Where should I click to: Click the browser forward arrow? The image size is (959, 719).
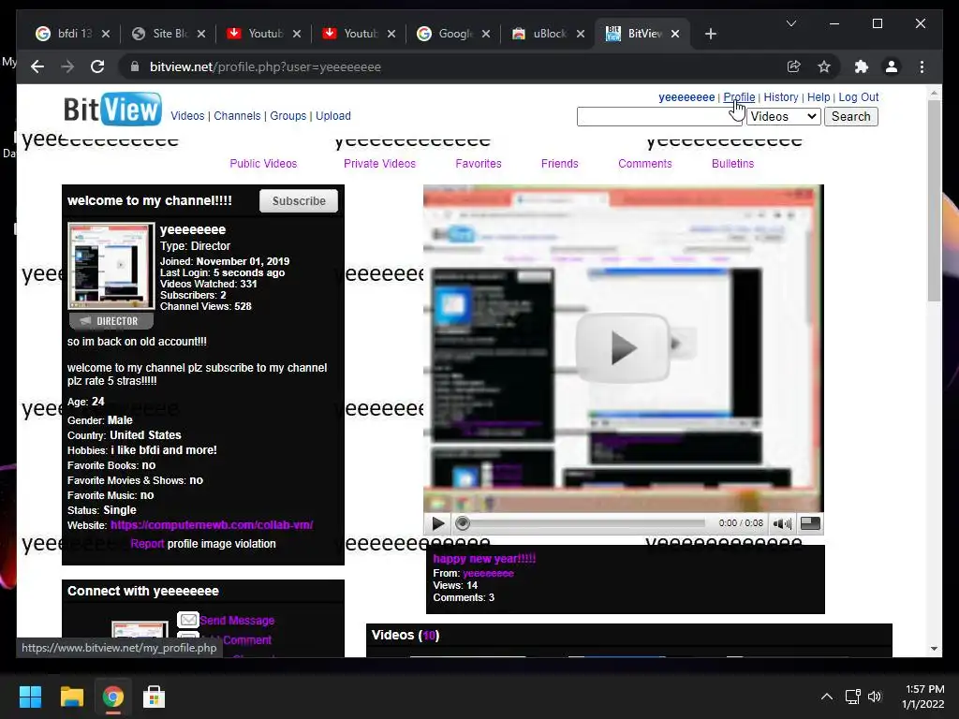click(x=67, y=66)
